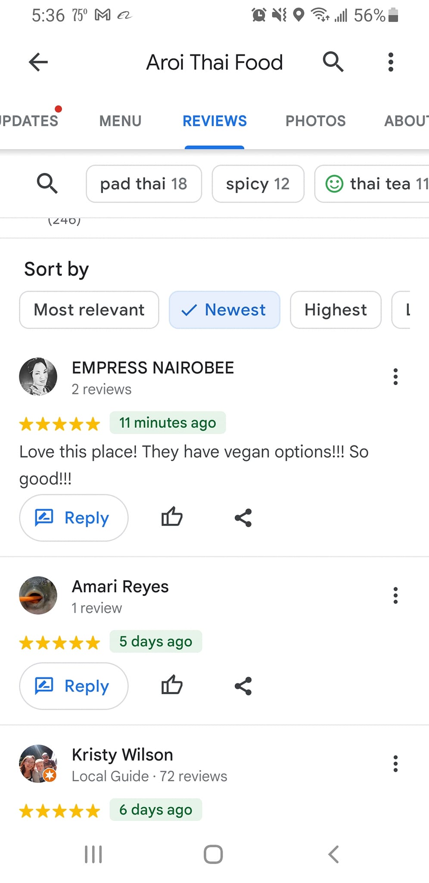Screen dimensions: 429x883
Task: Filter reviews by pad thai keyword
Action: click(x=144, y=184)
